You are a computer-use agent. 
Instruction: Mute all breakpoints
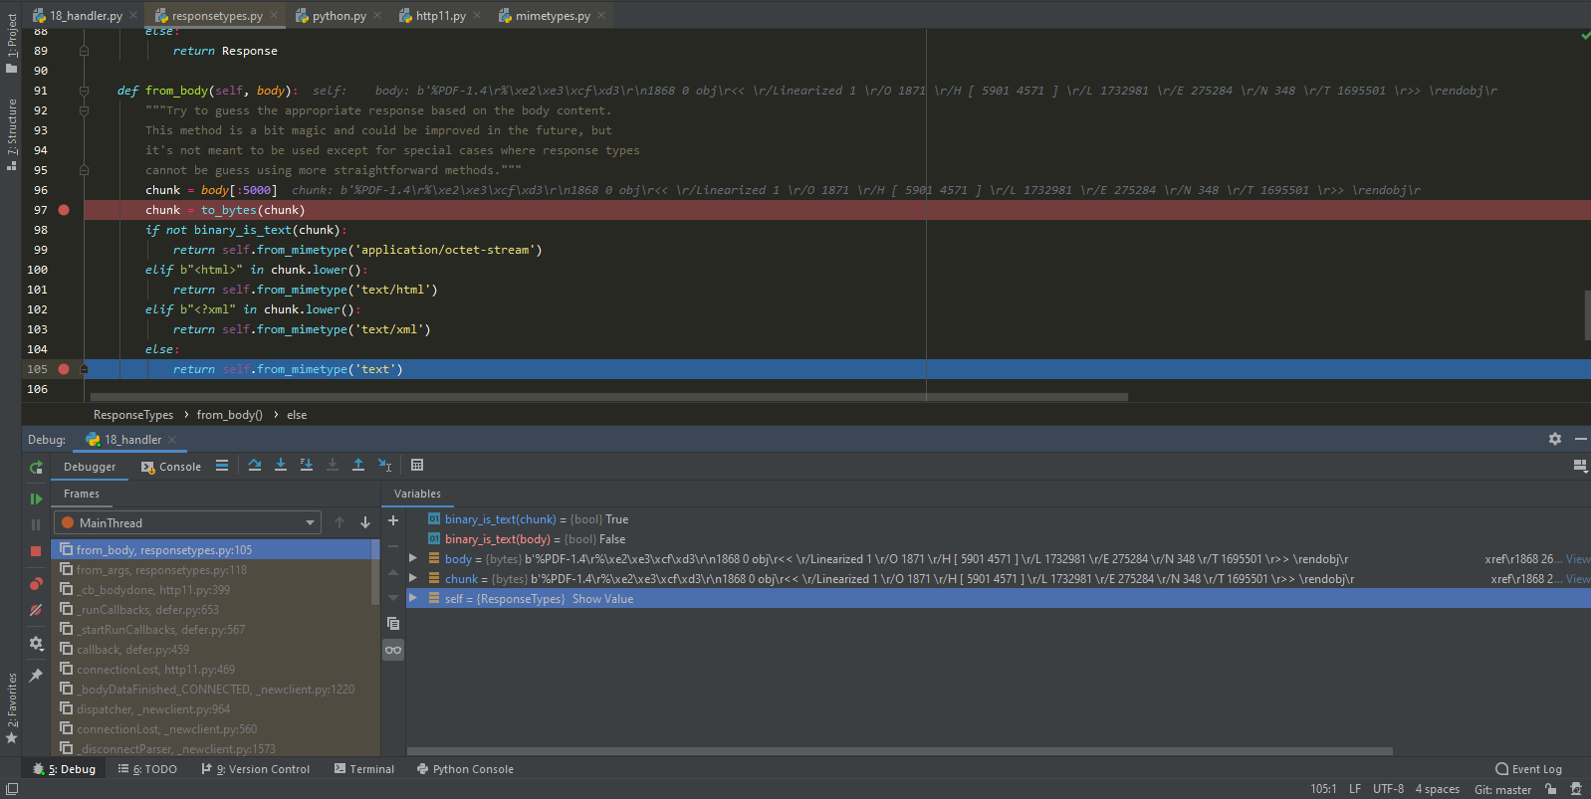tap(36, 610)
